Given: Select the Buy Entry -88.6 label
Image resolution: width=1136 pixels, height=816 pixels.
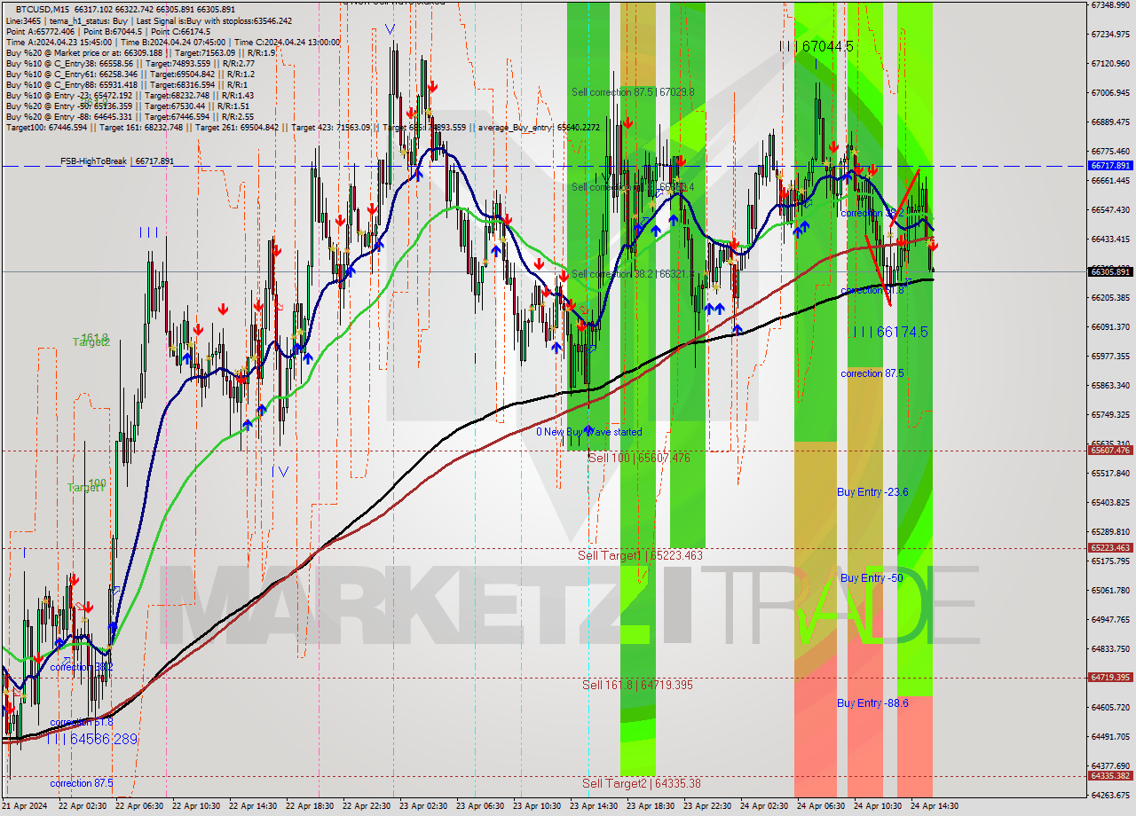Looking at the screenshot, I should point(872,703).
